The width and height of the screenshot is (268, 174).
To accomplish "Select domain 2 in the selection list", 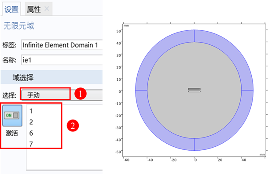I will pos(31,122).
